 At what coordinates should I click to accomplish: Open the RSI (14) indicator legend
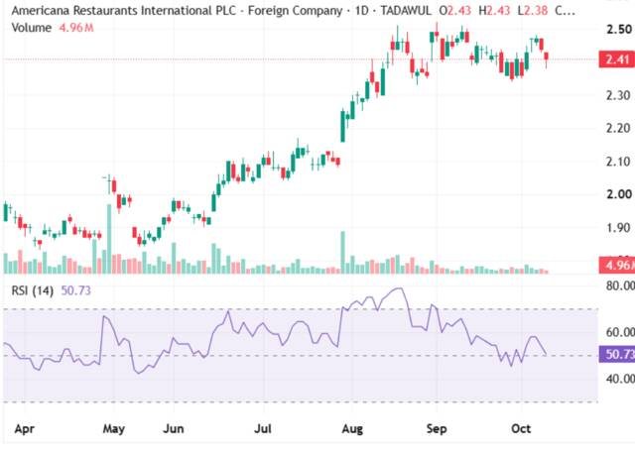tap(33, 290)
